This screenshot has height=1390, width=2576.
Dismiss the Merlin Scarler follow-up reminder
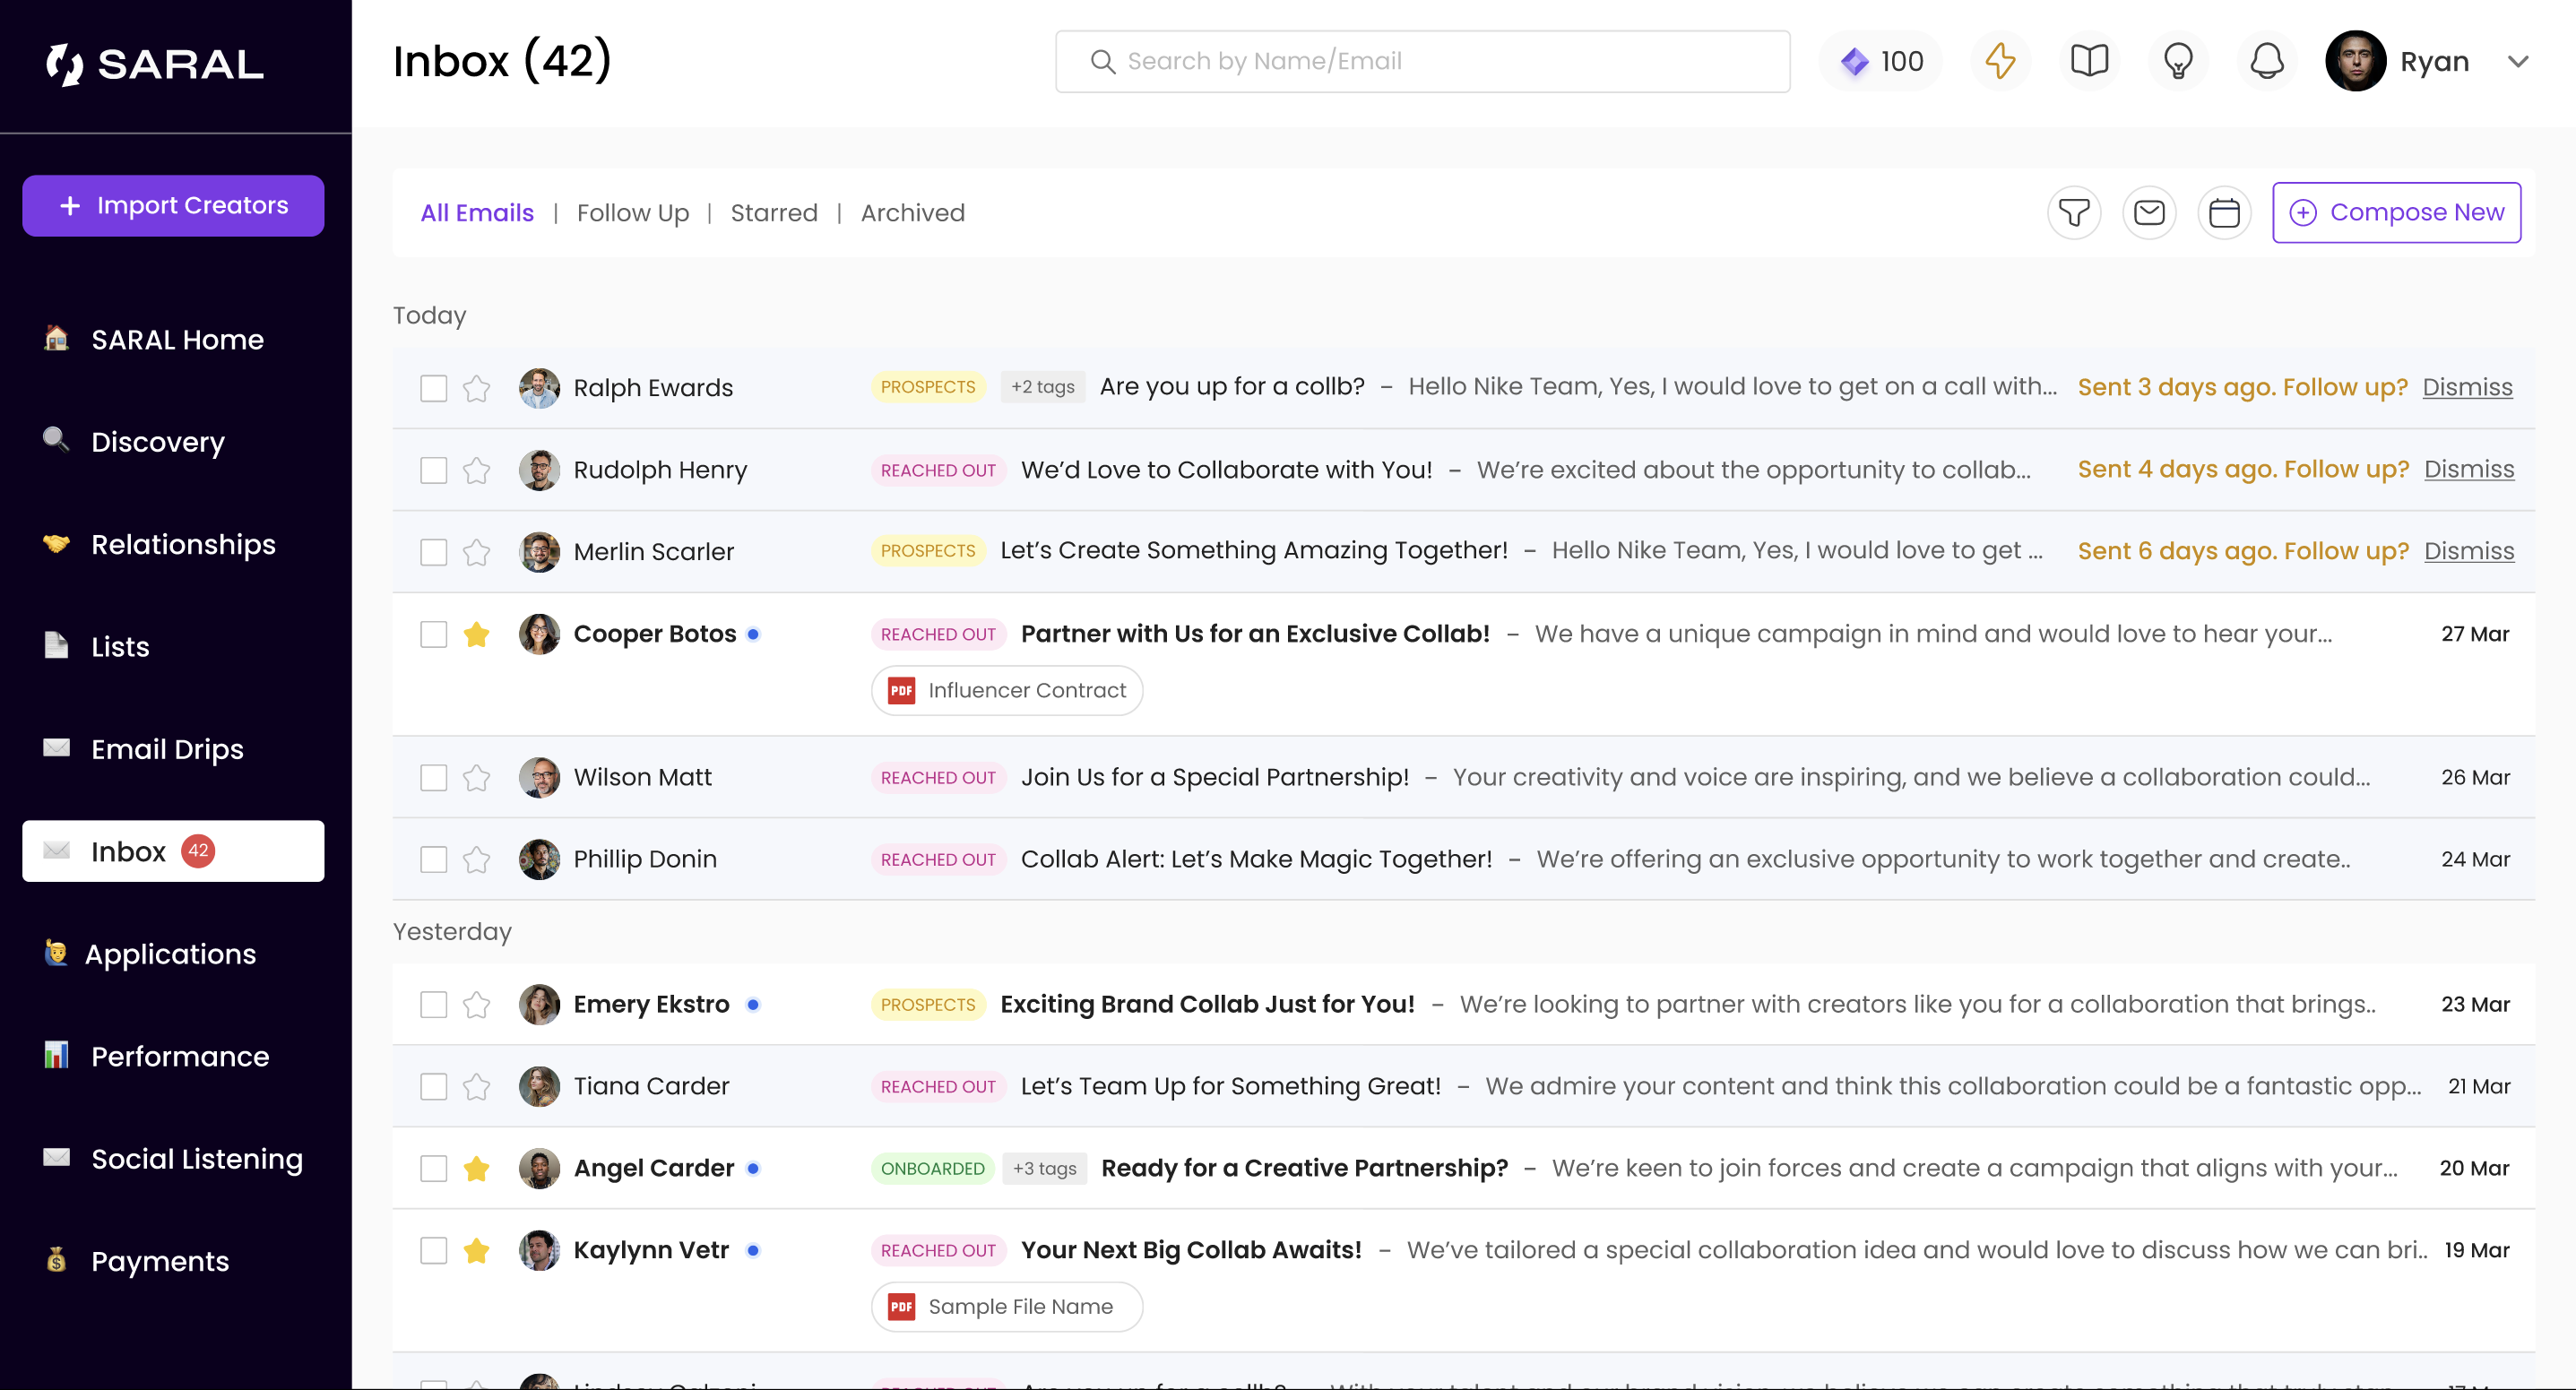[x=2468, y=551]
